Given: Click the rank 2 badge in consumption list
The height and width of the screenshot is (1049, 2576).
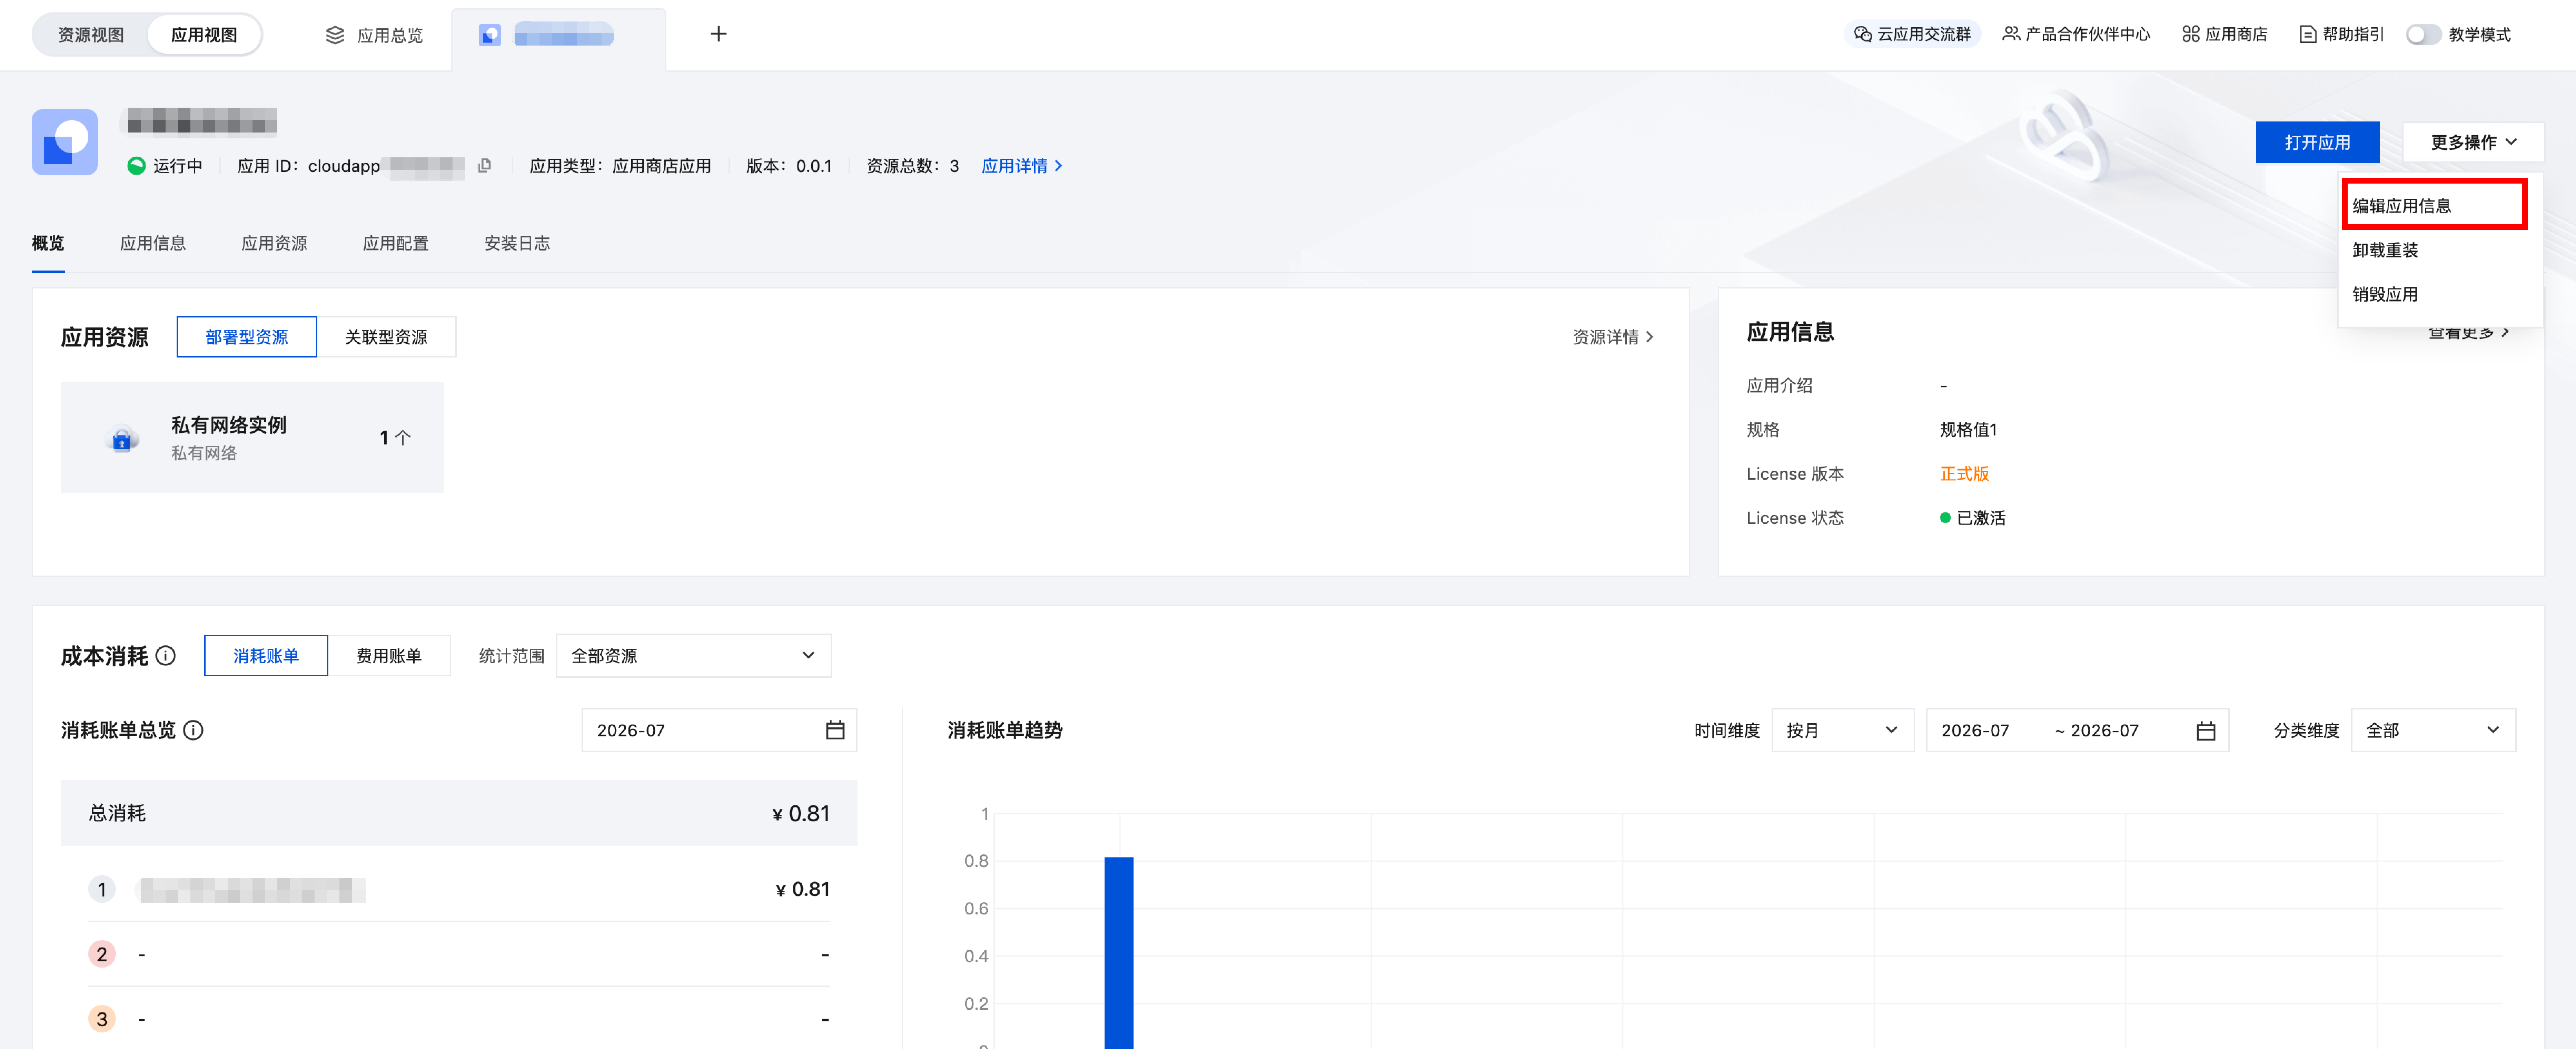Looking at the screenshot, I should pos(102,954).
